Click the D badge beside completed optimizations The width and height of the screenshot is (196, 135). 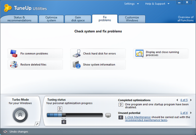click(121, 105)
